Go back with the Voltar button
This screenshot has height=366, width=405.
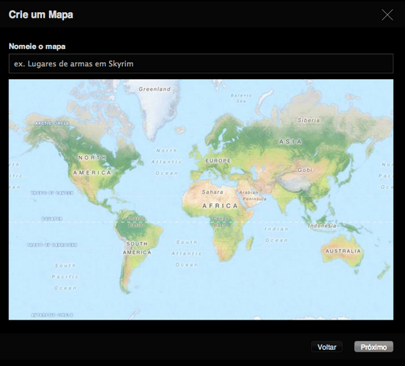pyautogui.click(x=326, y=347)
